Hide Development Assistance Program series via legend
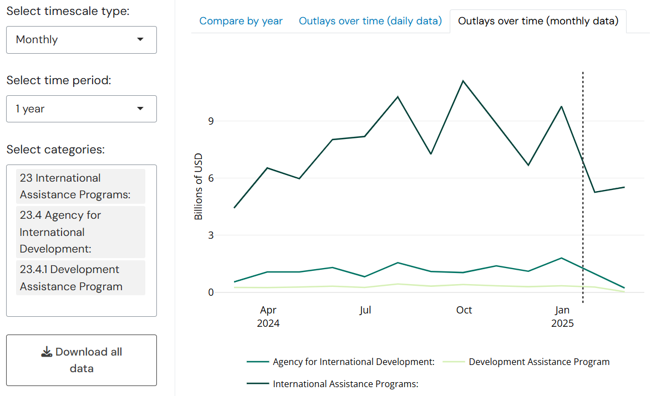The height and width of the screenshot is (396, 651). pos(538,362)
